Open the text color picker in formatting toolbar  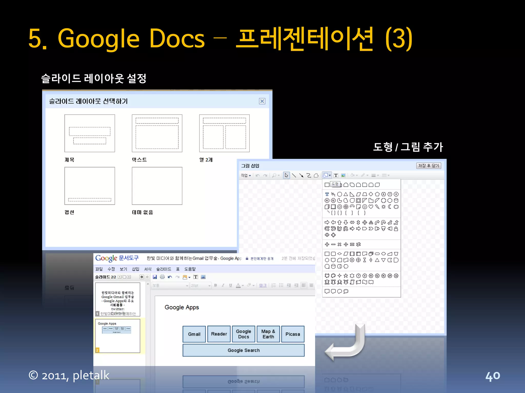click(240, 285)
